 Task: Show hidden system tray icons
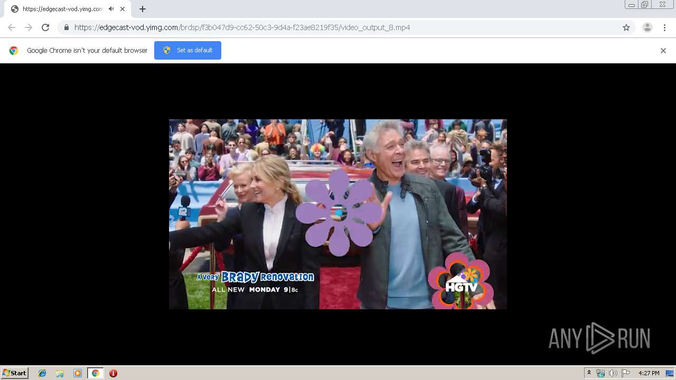point(589,373)
